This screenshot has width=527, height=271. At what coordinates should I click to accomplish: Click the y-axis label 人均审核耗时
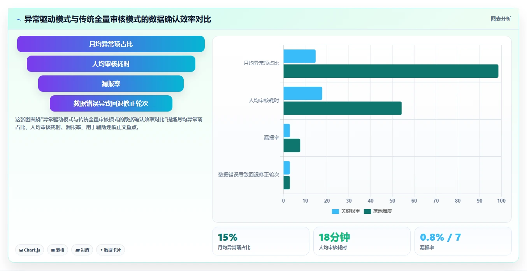click(264, 100)
